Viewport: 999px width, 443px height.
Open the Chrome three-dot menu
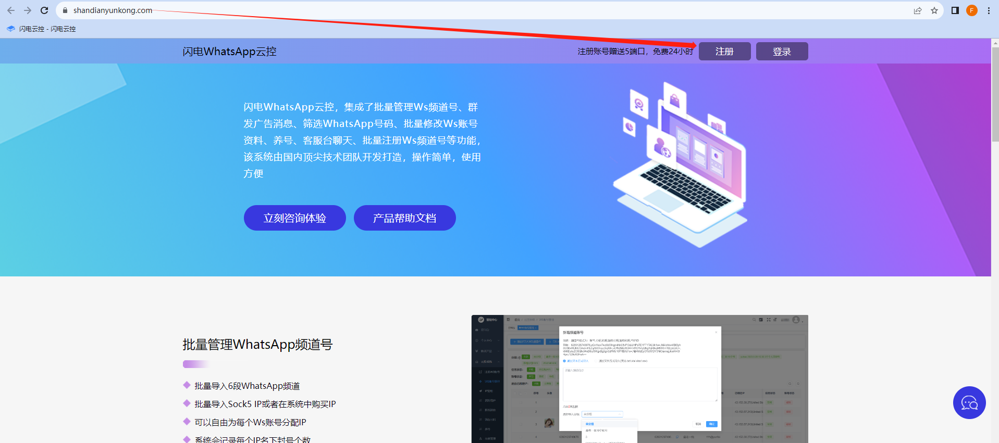[x=989, y=10]
